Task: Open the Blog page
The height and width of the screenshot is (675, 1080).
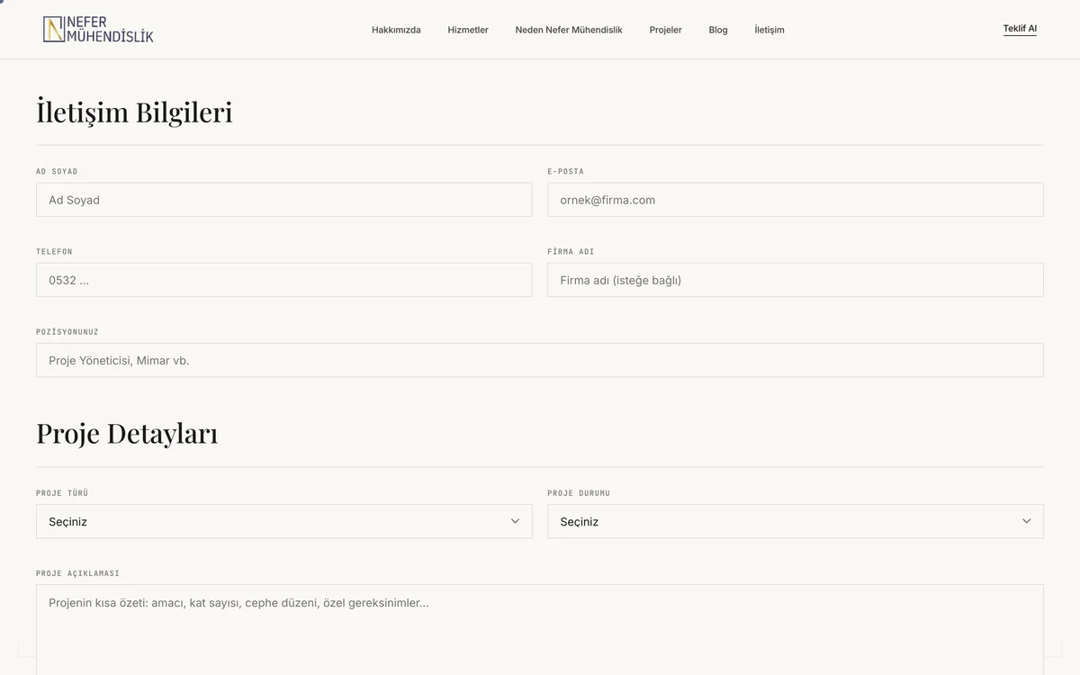Action: (x=718, y=30)
